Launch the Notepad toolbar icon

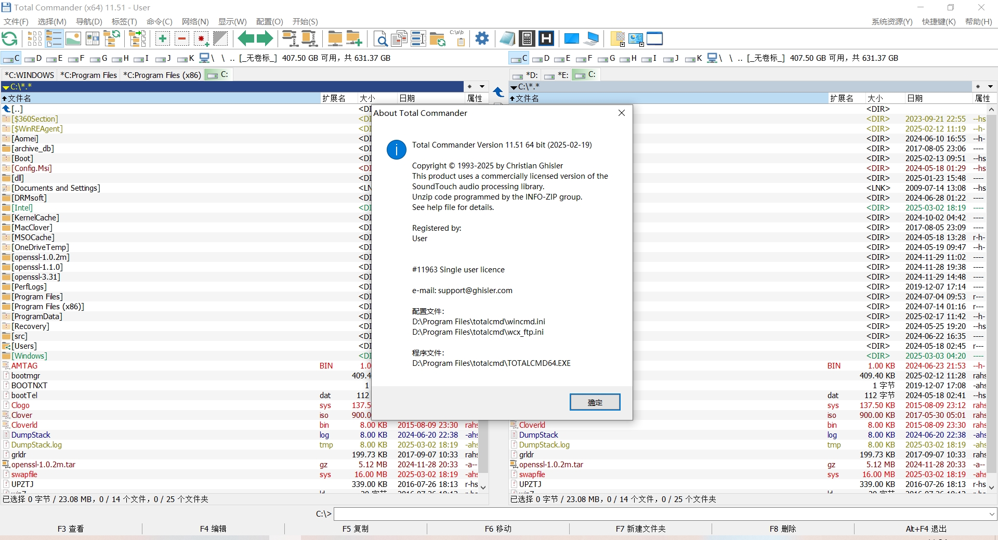click(507, 38)
